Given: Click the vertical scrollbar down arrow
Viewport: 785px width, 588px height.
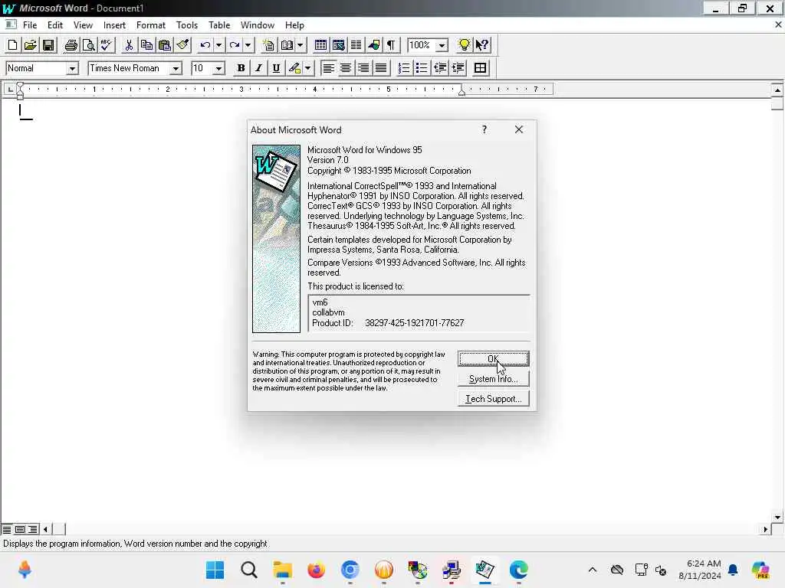Looking at the screenshot, I should click(x=777, y=518).
